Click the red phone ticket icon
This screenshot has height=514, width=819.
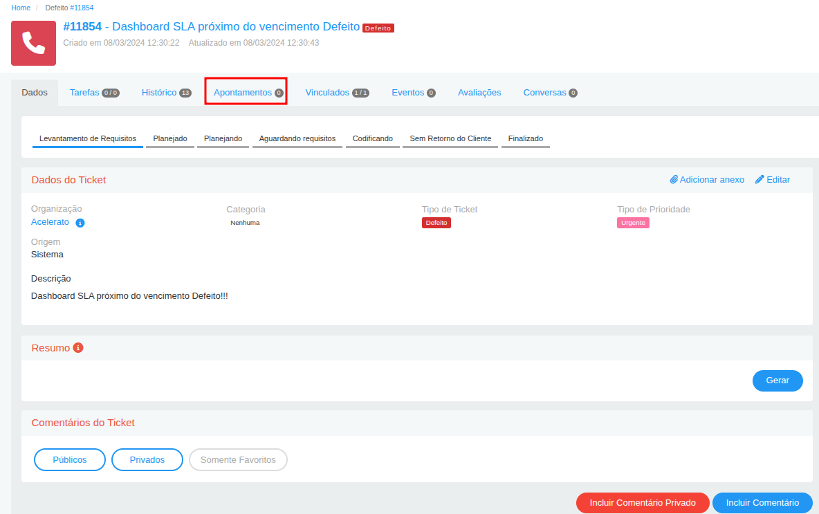(x=33, y=43)
